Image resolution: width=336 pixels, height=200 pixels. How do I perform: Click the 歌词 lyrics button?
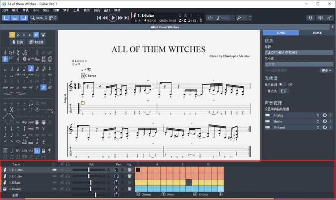click(17, 42)
